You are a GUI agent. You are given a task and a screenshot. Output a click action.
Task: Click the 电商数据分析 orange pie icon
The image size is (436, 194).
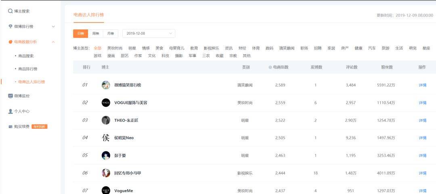click(x=10, y=42)
